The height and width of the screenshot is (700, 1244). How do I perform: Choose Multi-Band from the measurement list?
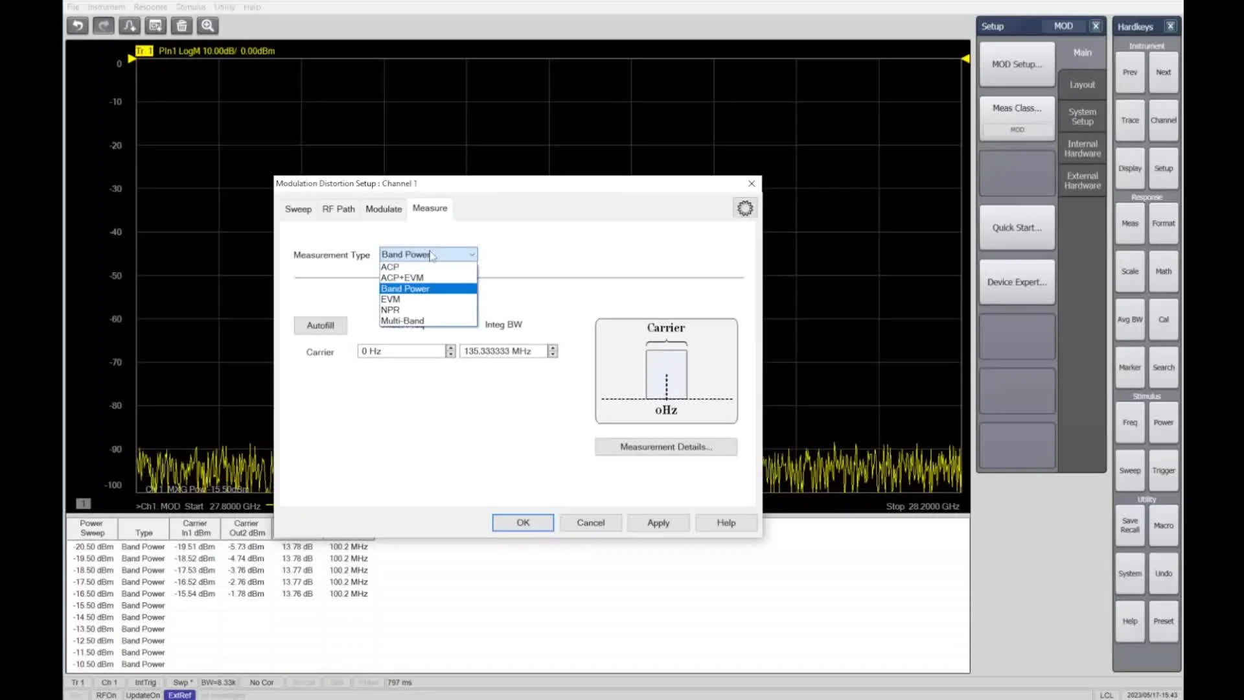[428, 321]
